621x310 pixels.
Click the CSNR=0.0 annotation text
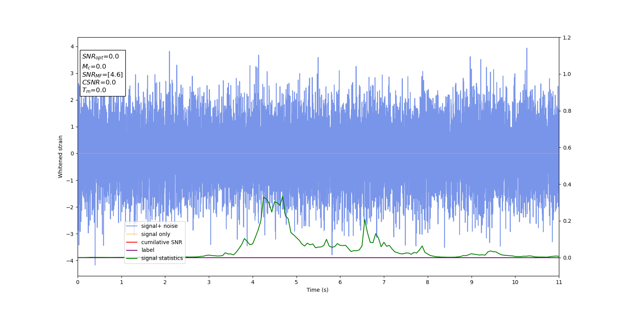(99, 83)
